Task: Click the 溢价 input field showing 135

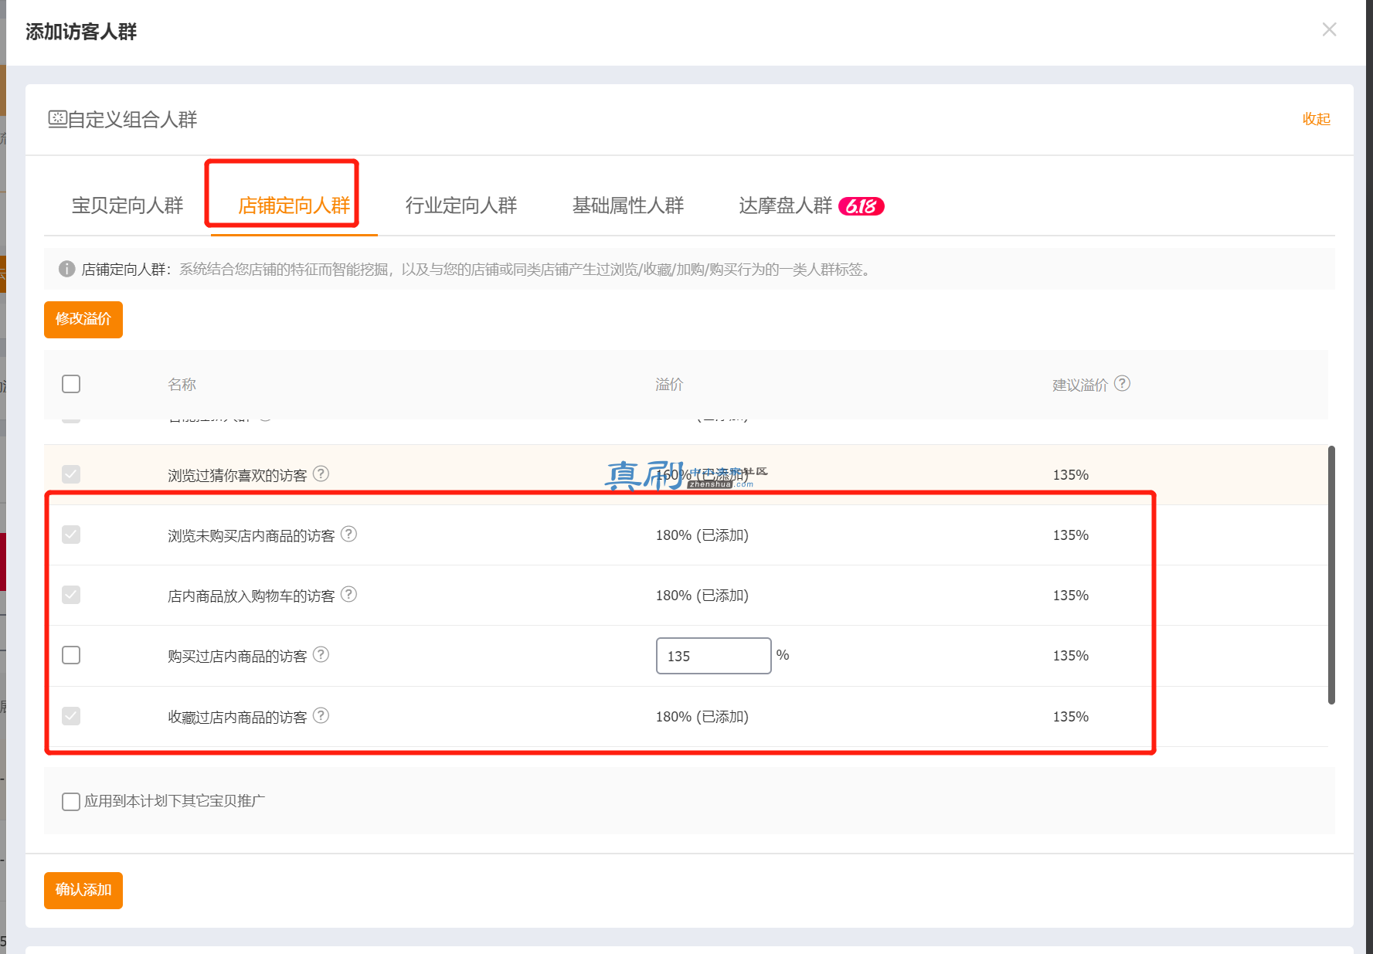Action: [x=714, y=656]
